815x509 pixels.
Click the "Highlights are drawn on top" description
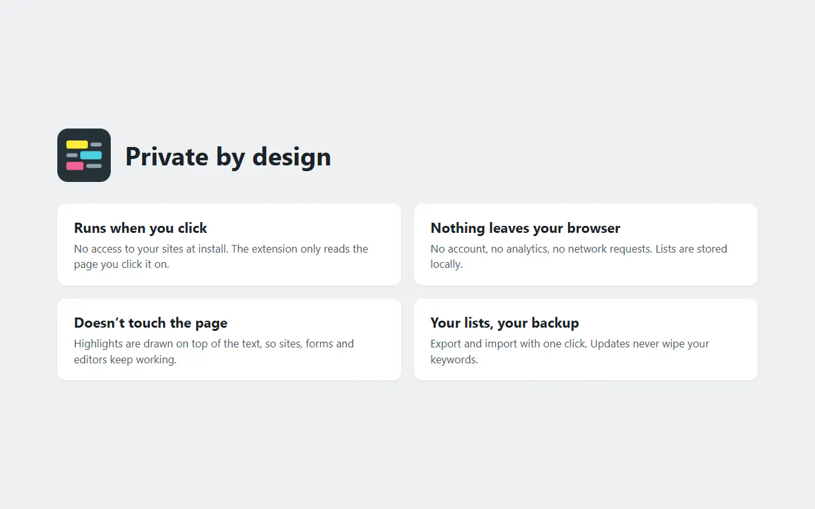click(x=214, y=351)
